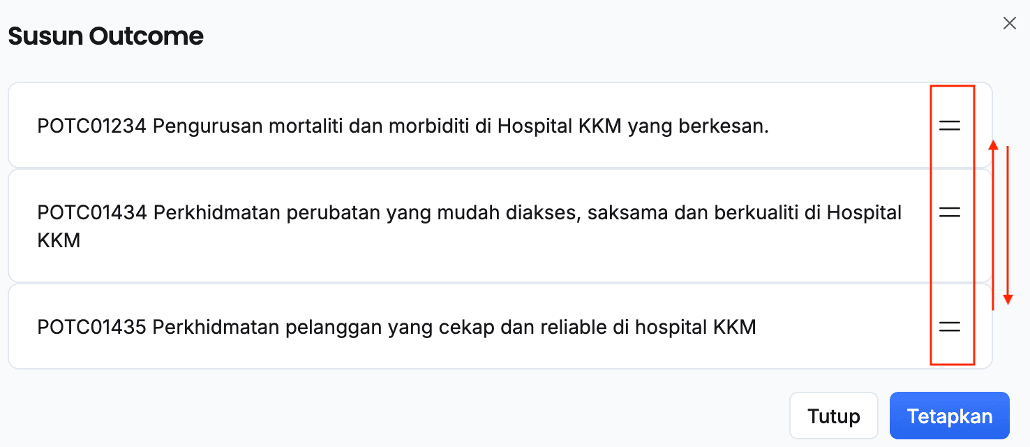This screenshot has width=1030, height=447.
Task: Click the drag handle for POTC01234 row
Action: click(x=950, y=126)
